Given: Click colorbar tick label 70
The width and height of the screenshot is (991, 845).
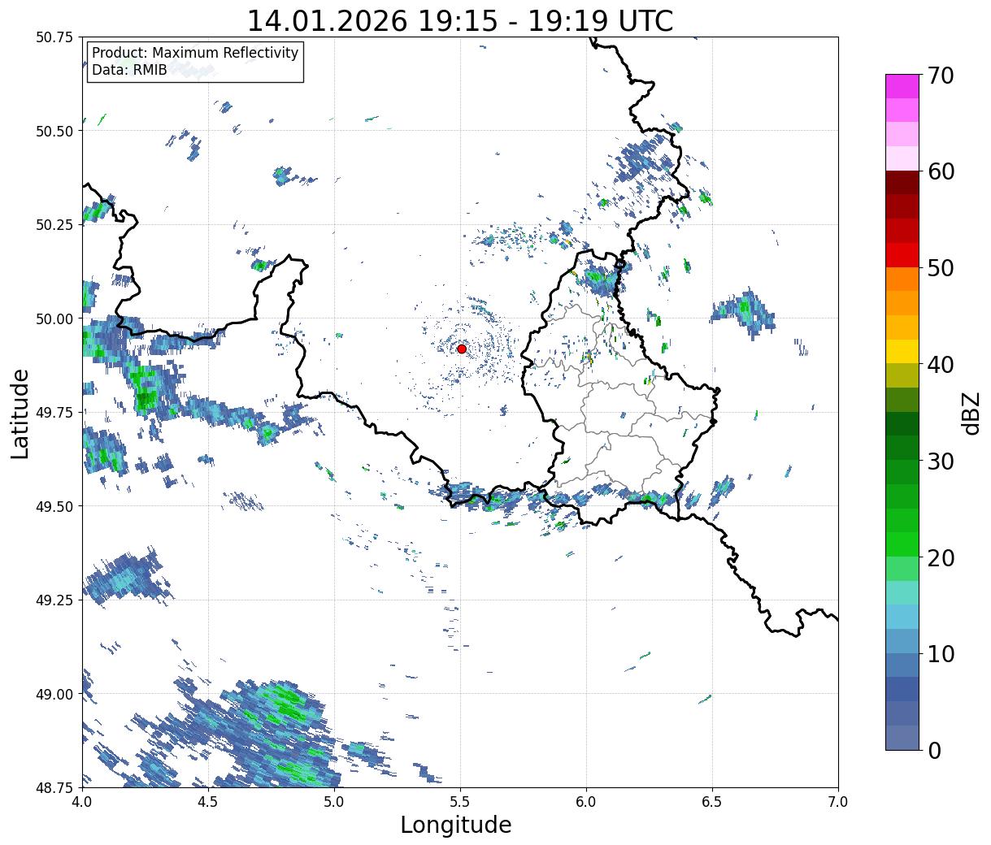Looking at the screenshot, I should pyautogui.click(x=940, y=76).
